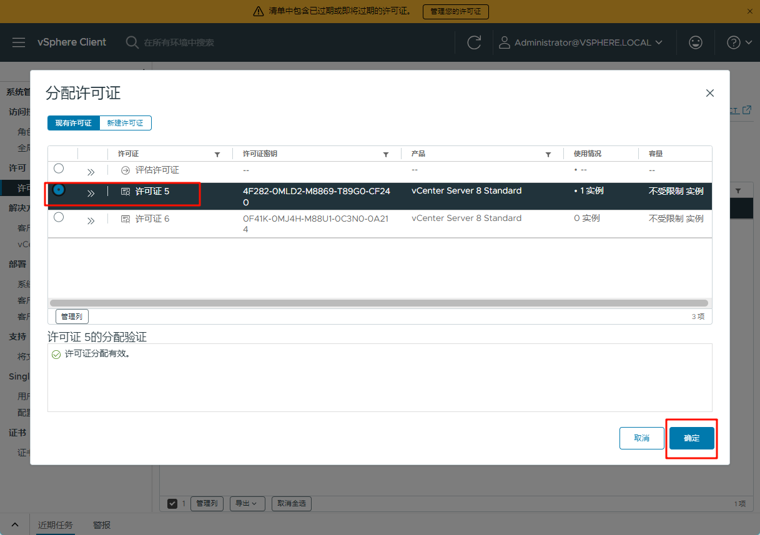Click the warning triangle icon in banner
Image resolution: width=760 pixels, height=535 pixels.
(259, 11)
